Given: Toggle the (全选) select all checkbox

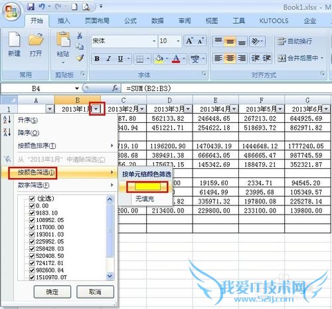Looking at the screenshot, I should [x=32, y=199].
